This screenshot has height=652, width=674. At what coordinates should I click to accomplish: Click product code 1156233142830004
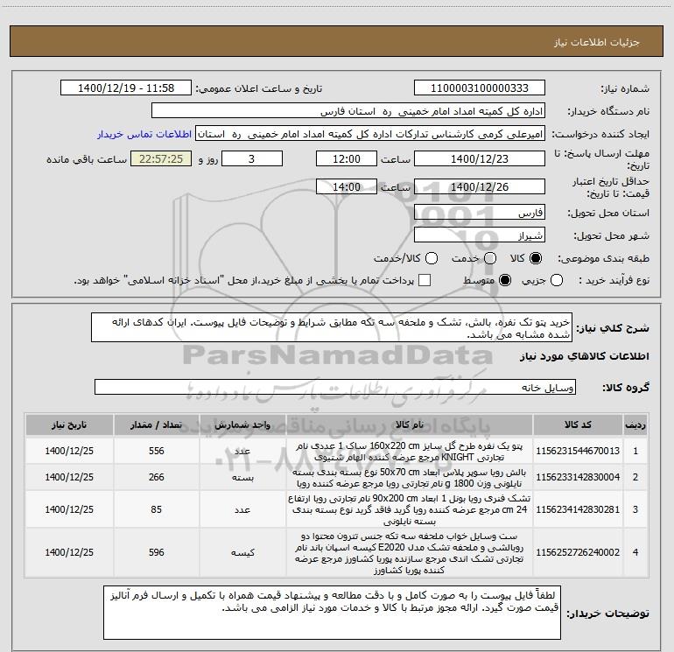point(578,477)
